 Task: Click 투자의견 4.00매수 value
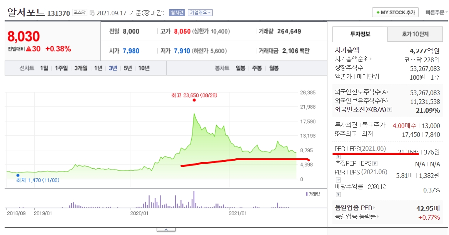click(x=404, y=126)
